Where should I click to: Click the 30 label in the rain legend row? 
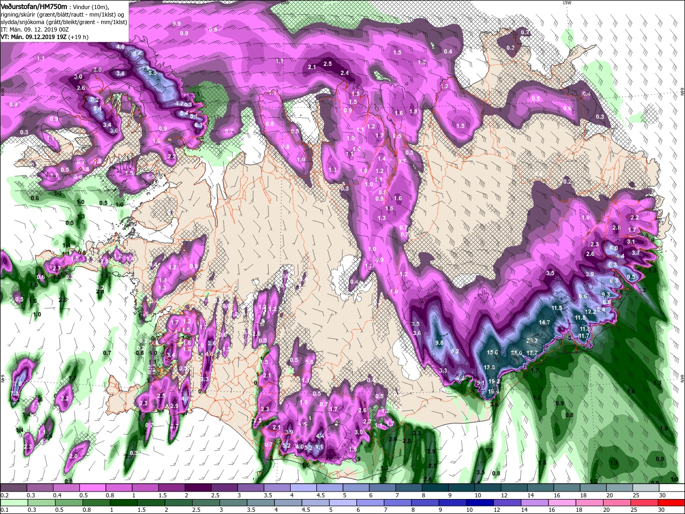pyautogui.click(x=662, y=510)
